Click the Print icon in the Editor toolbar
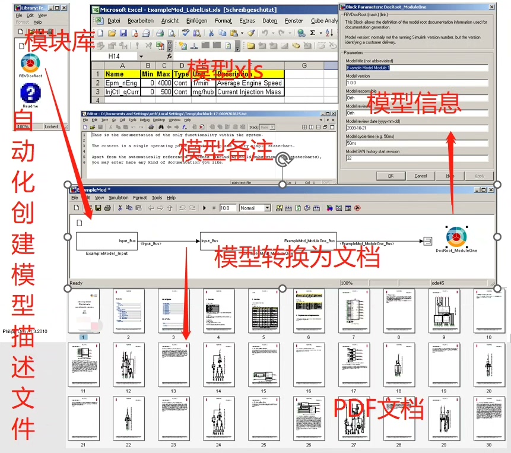511x453 pixels. pos(151,127)
